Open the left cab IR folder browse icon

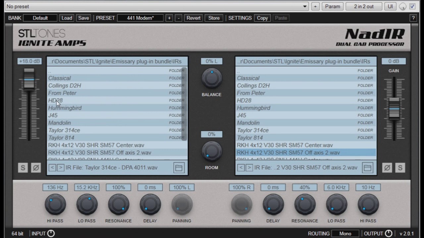click(179, 168)
